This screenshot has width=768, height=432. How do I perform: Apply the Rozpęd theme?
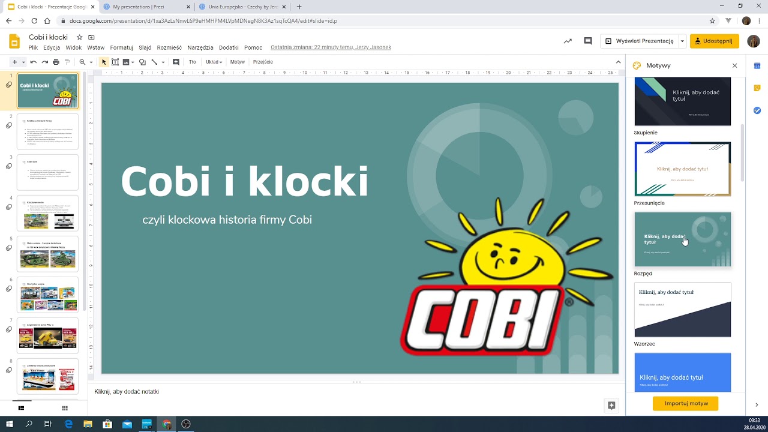683,239
